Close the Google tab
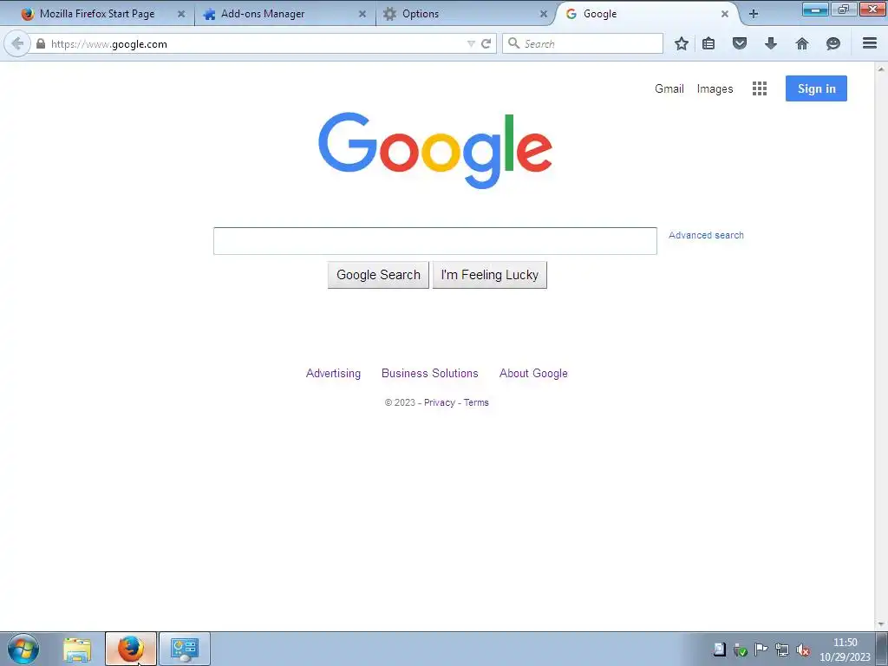 point(725,14)
